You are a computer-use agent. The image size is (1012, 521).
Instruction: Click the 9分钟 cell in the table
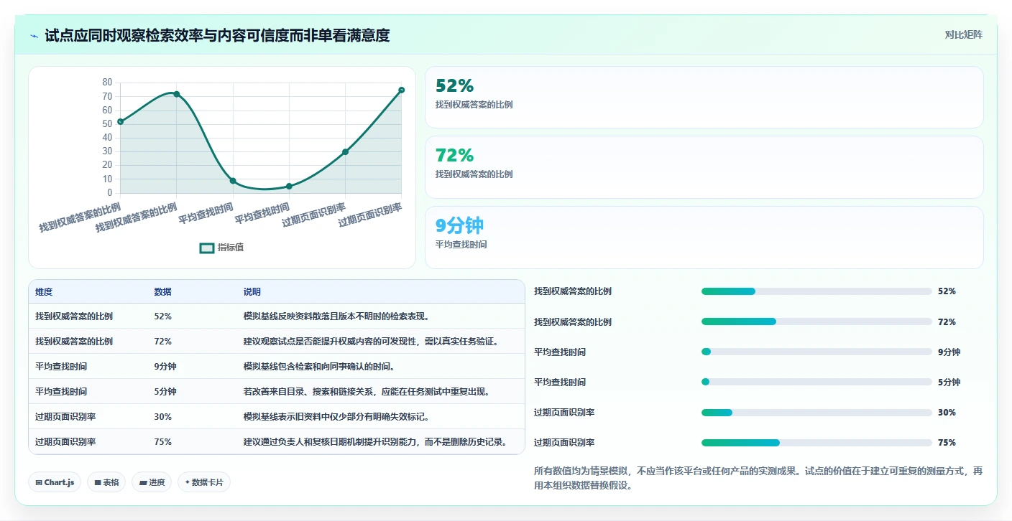(165, 367)
